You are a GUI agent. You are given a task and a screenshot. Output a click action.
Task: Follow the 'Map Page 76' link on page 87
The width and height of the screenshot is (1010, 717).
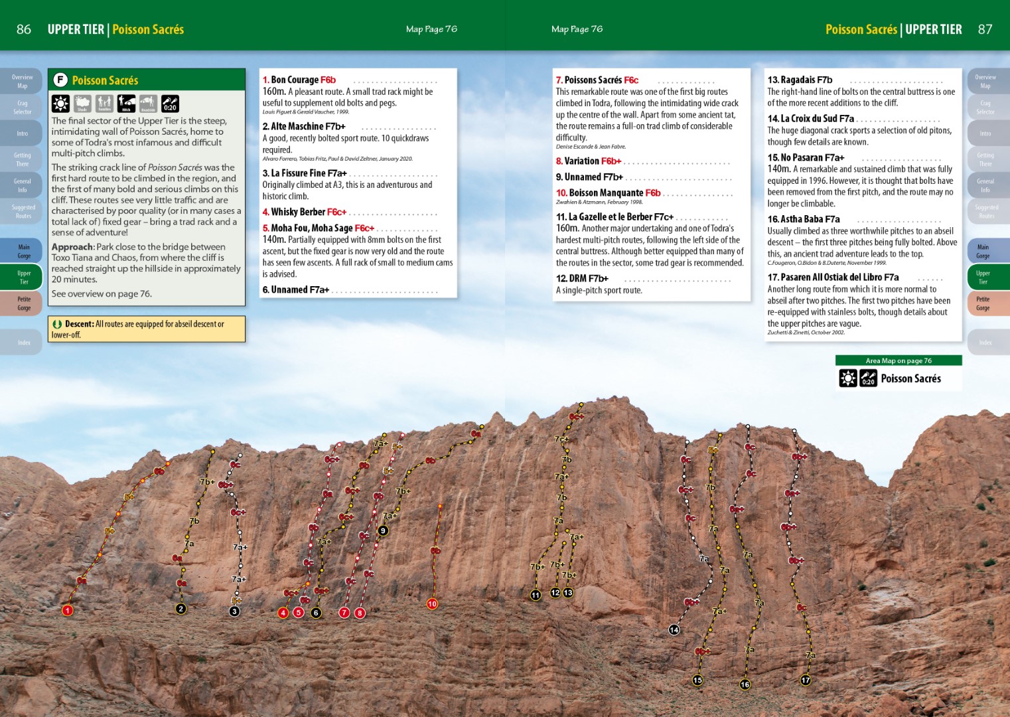pos(577,29)
